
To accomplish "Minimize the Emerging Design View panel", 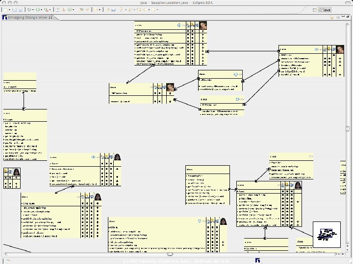I will click(343, 17).
